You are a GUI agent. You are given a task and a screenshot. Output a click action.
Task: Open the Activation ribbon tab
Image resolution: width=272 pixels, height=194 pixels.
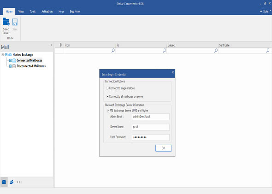point(47,12)
